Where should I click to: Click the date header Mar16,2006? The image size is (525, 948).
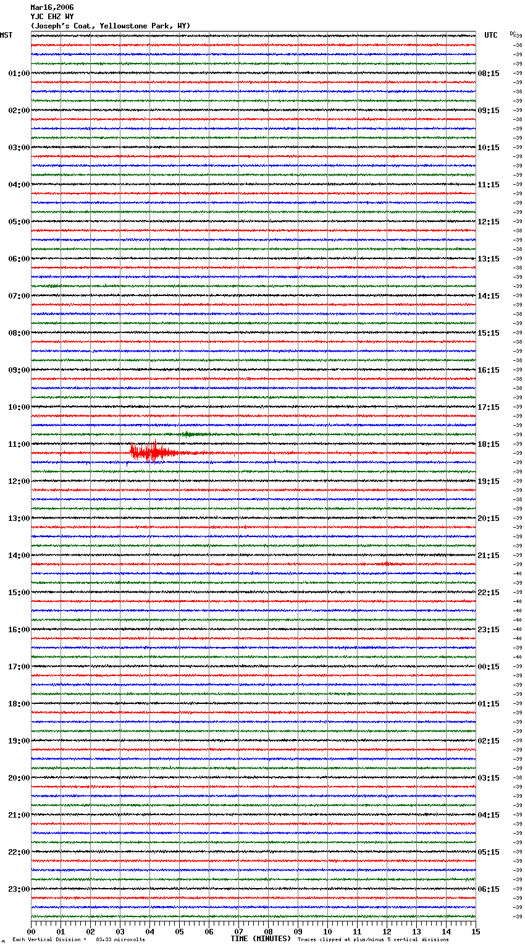tap(52, 7)
